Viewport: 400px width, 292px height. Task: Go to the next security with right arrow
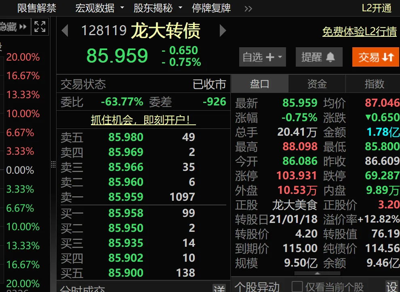click(223, 31)
